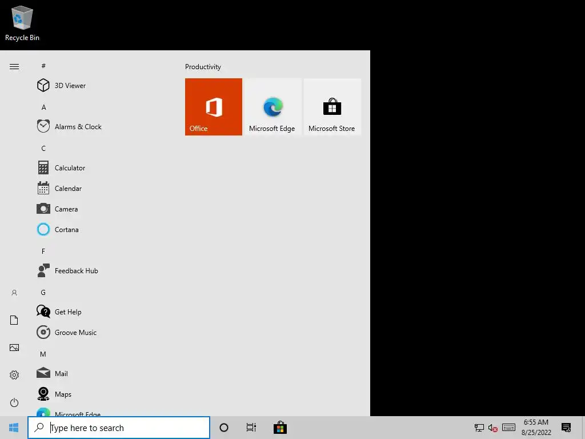Click the # letter header
Image resolution: width=585 pixels, height=439 pixels.
click(43, 66)
